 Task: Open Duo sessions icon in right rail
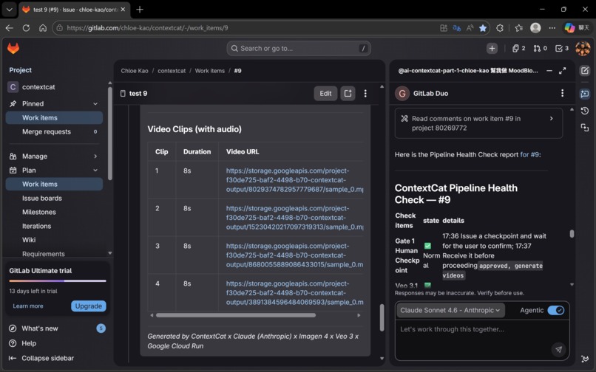585,128
